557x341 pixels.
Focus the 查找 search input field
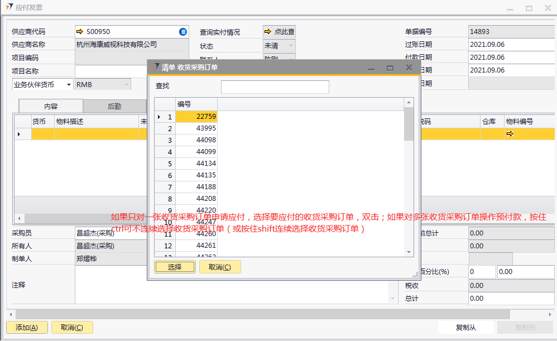click(x=275, y=87)
